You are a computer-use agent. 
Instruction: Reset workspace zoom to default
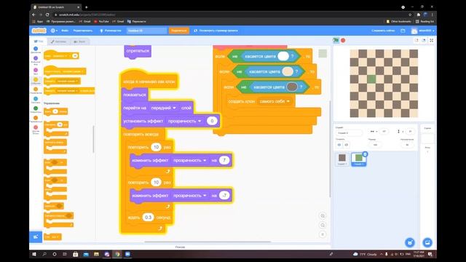[323, 234]
